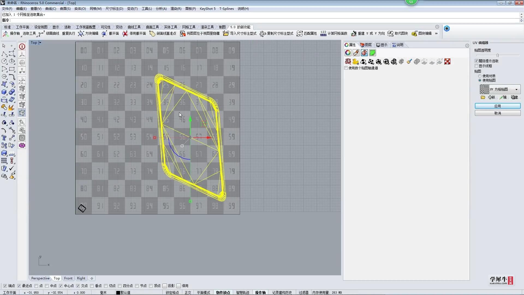This screenshot has height=295, width=524.
Task: Toggle 使用数个贴图轴通道 checkbox
Action: click(346, 68)
